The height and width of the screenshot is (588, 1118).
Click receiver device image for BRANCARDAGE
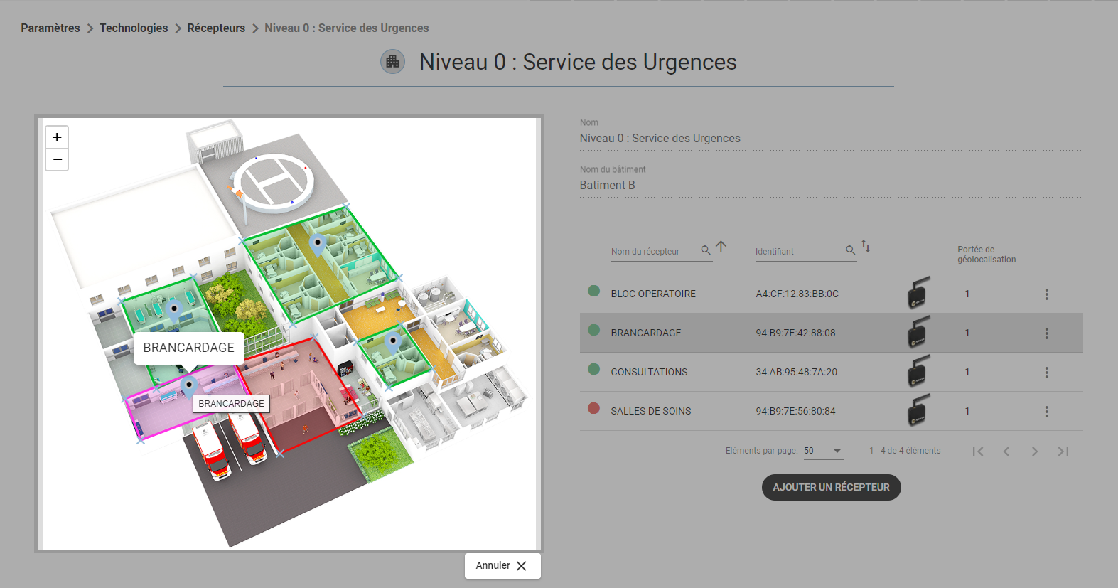tap(918, 332)
